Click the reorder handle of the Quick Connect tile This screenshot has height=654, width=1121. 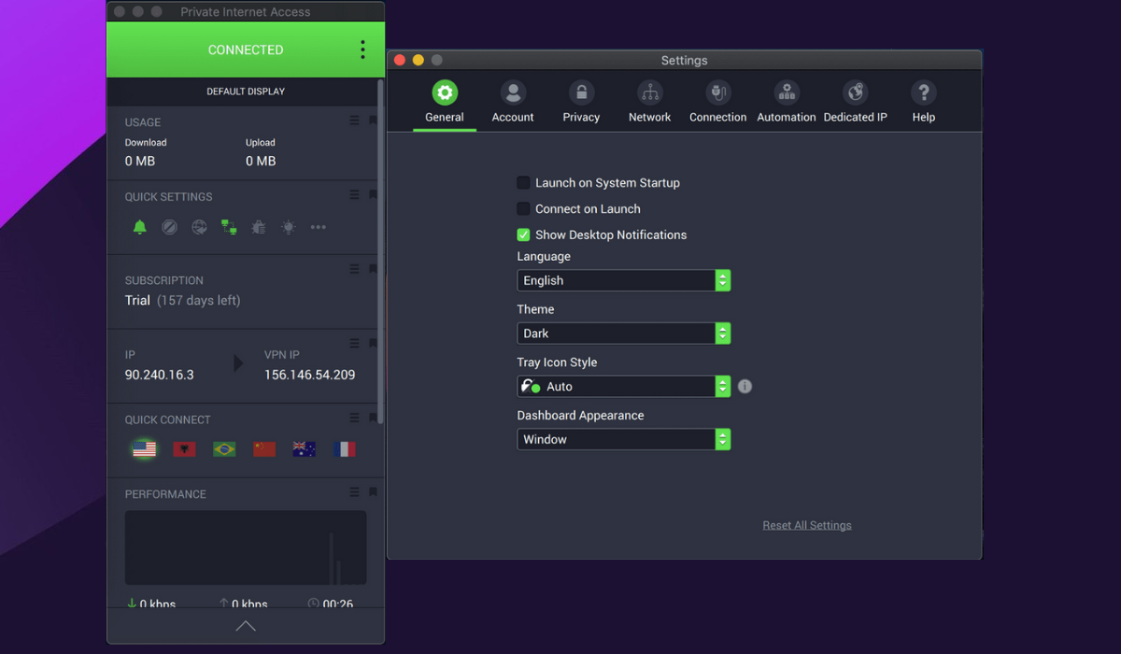[x=354, y=418]
